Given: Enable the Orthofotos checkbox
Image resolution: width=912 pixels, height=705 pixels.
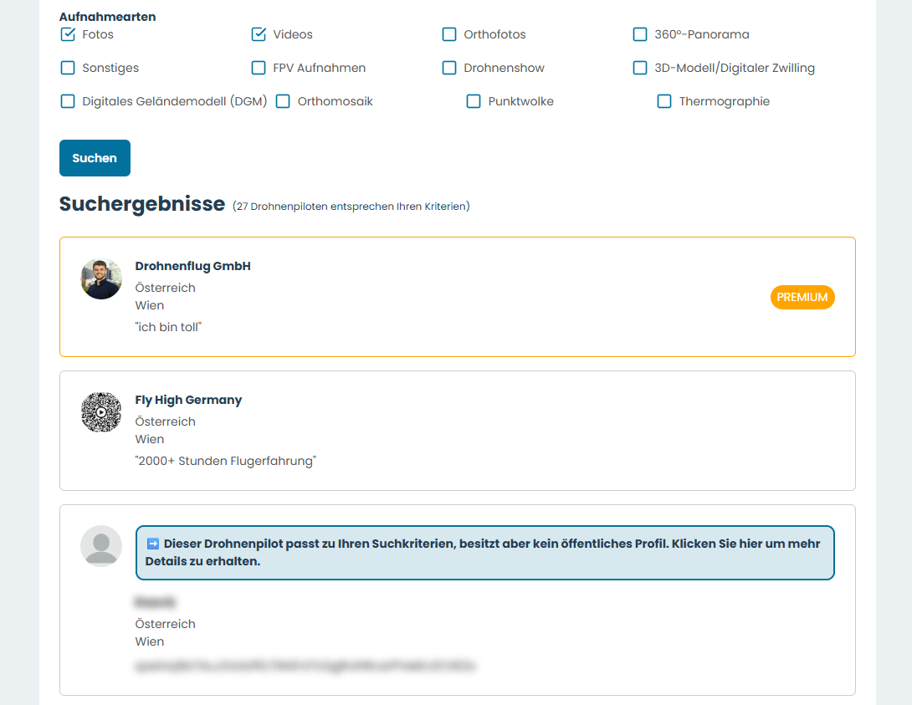Looking at the screenshot, I should 449,34.
